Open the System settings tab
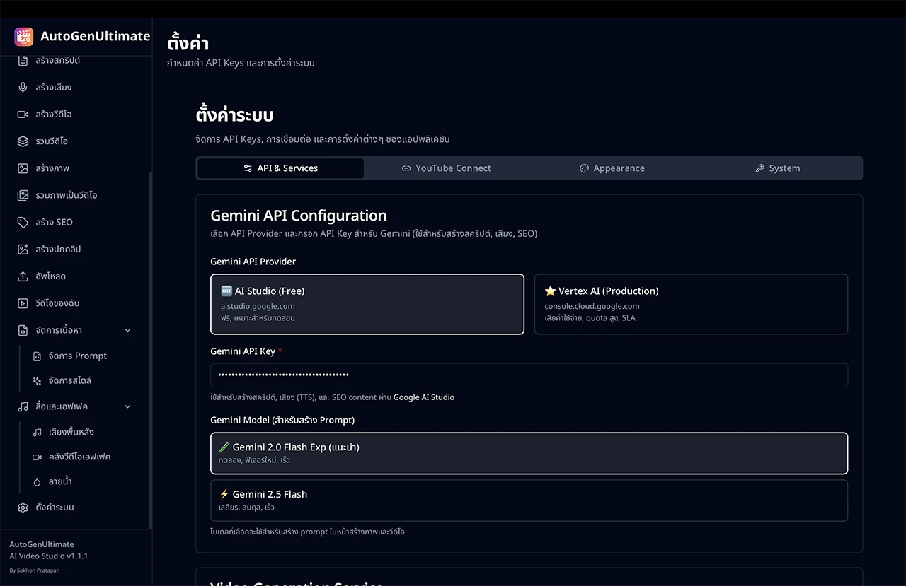 (777, 168)
